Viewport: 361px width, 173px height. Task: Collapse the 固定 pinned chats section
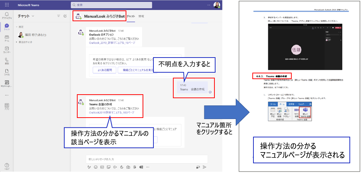coord(16,27)
